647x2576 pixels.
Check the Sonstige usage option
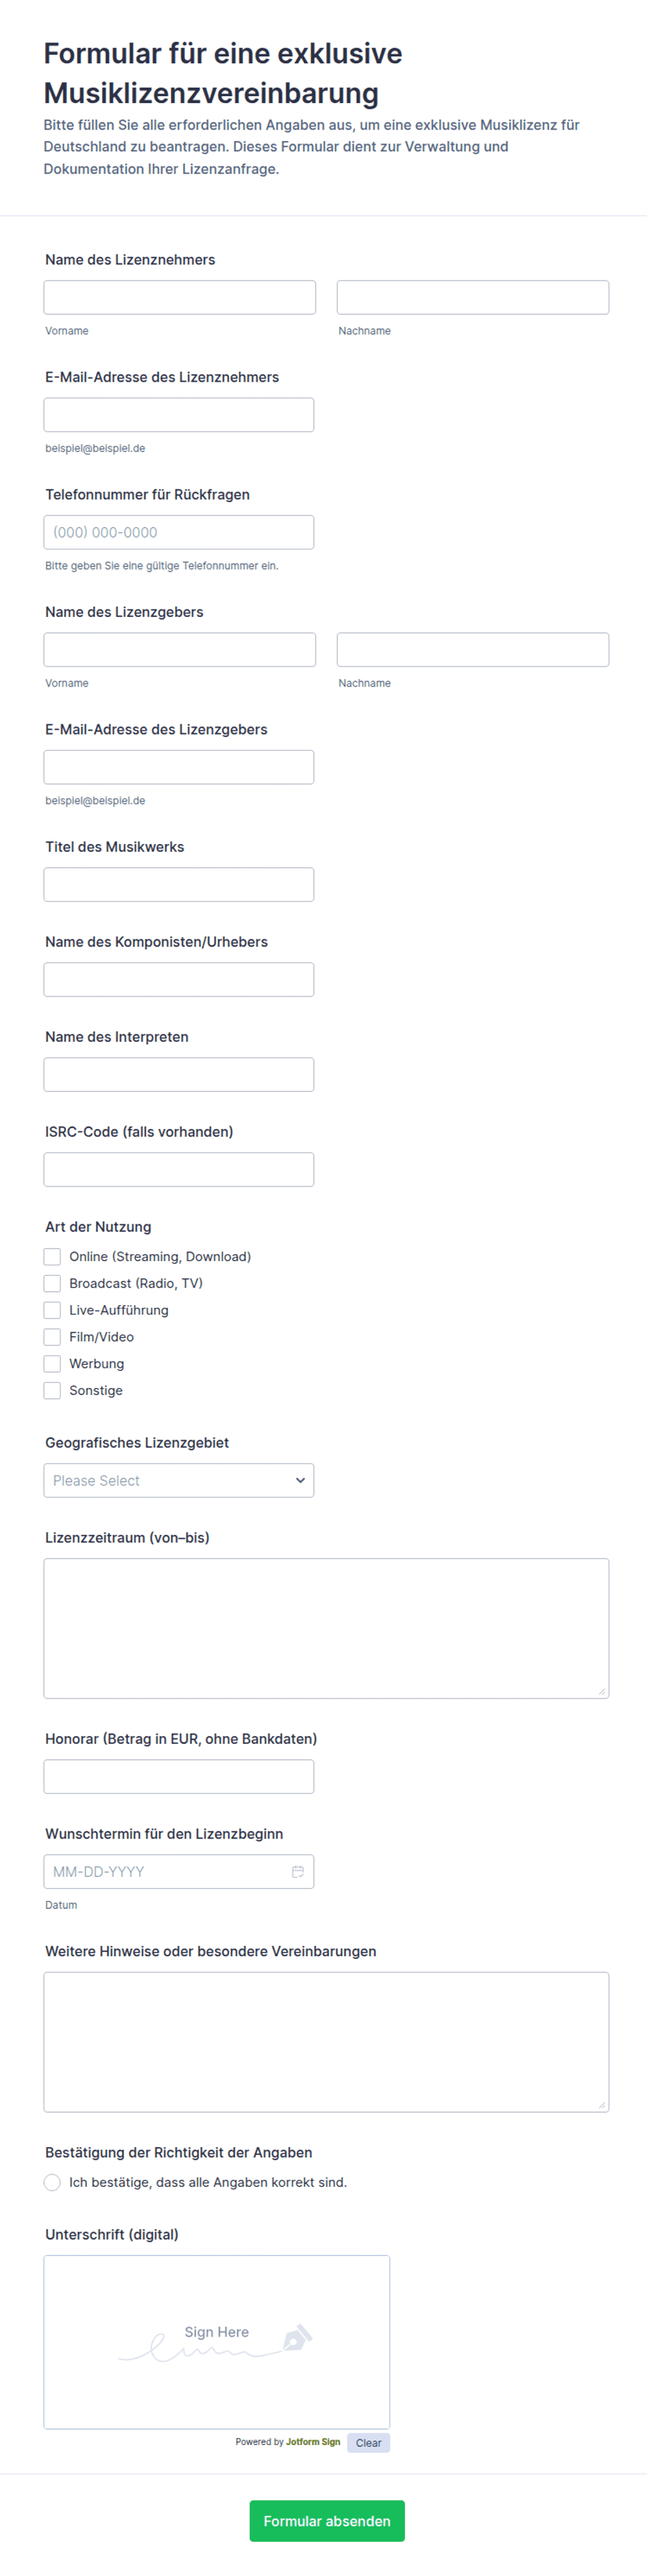coord(52,1390)
